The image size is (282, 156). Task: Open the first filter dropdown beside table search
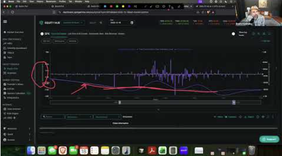pyautogui.click(x=79, y=117)
